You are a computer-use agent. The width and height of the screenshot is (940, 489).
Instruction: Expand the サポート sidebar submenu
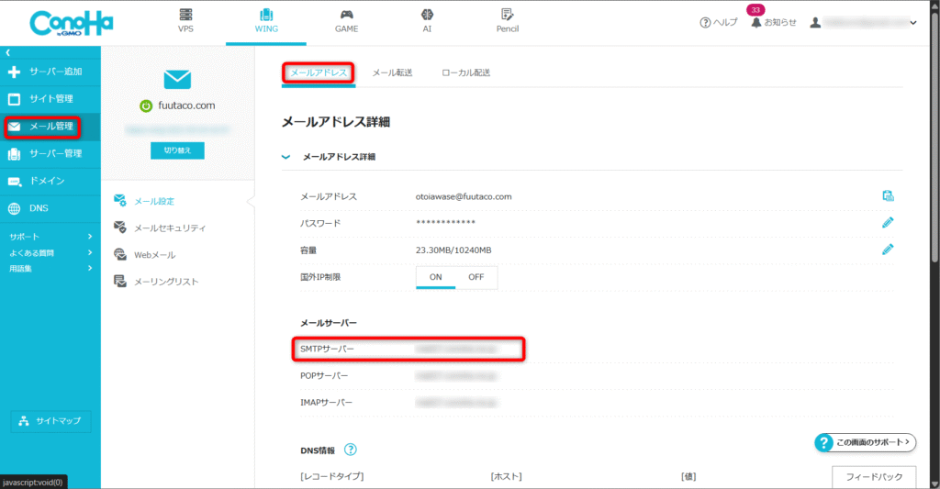90,237
